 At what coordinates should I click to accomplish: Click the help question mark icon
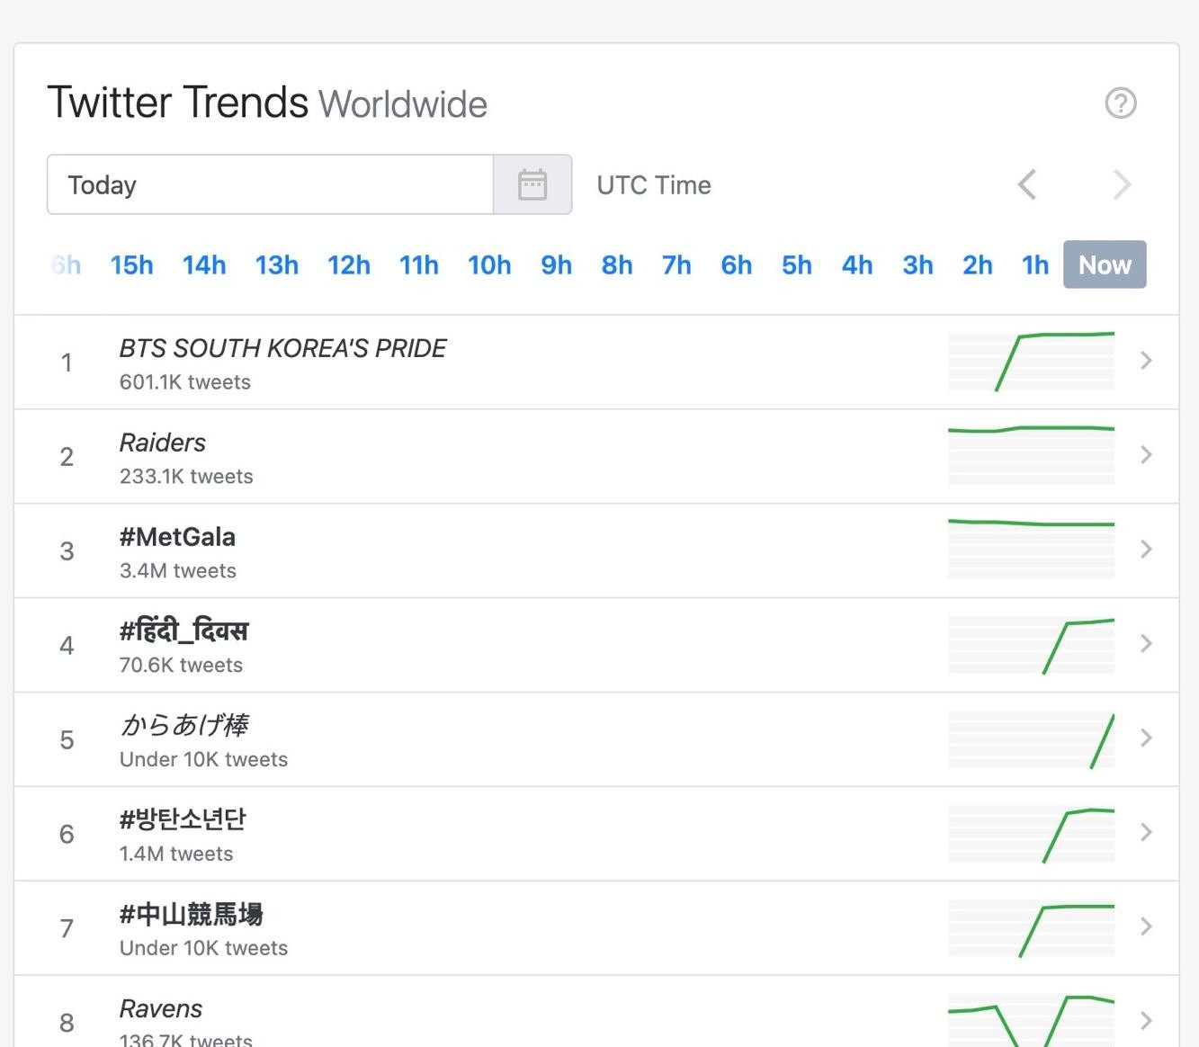point(1121,103)
